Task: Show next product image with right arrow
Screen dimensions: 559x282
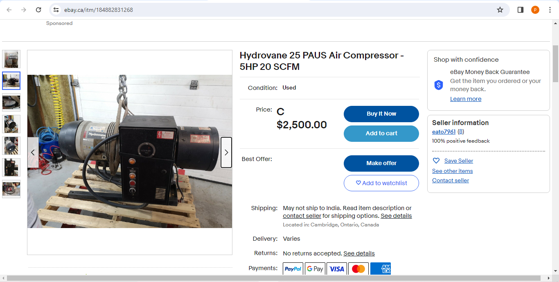Action: pyautogui.click(x=226, y=152)
